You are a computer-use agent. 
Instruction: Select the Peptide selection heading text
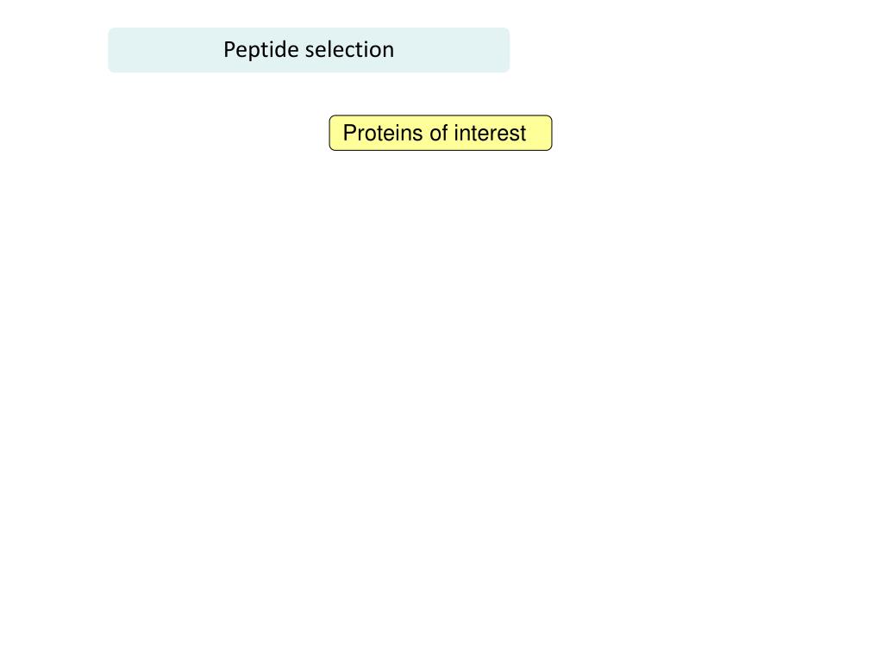coord(309,50)
